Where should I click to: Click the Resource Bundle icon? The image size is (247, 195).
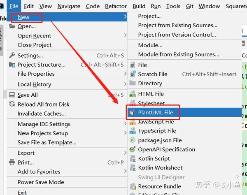click(x=133, y=186)
